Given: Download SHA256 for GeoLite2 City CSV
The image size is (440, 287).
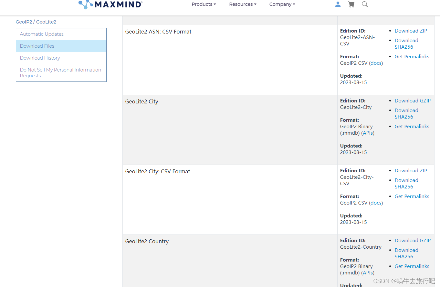Looking at the screenshot, I should click(x=406, y=184).
